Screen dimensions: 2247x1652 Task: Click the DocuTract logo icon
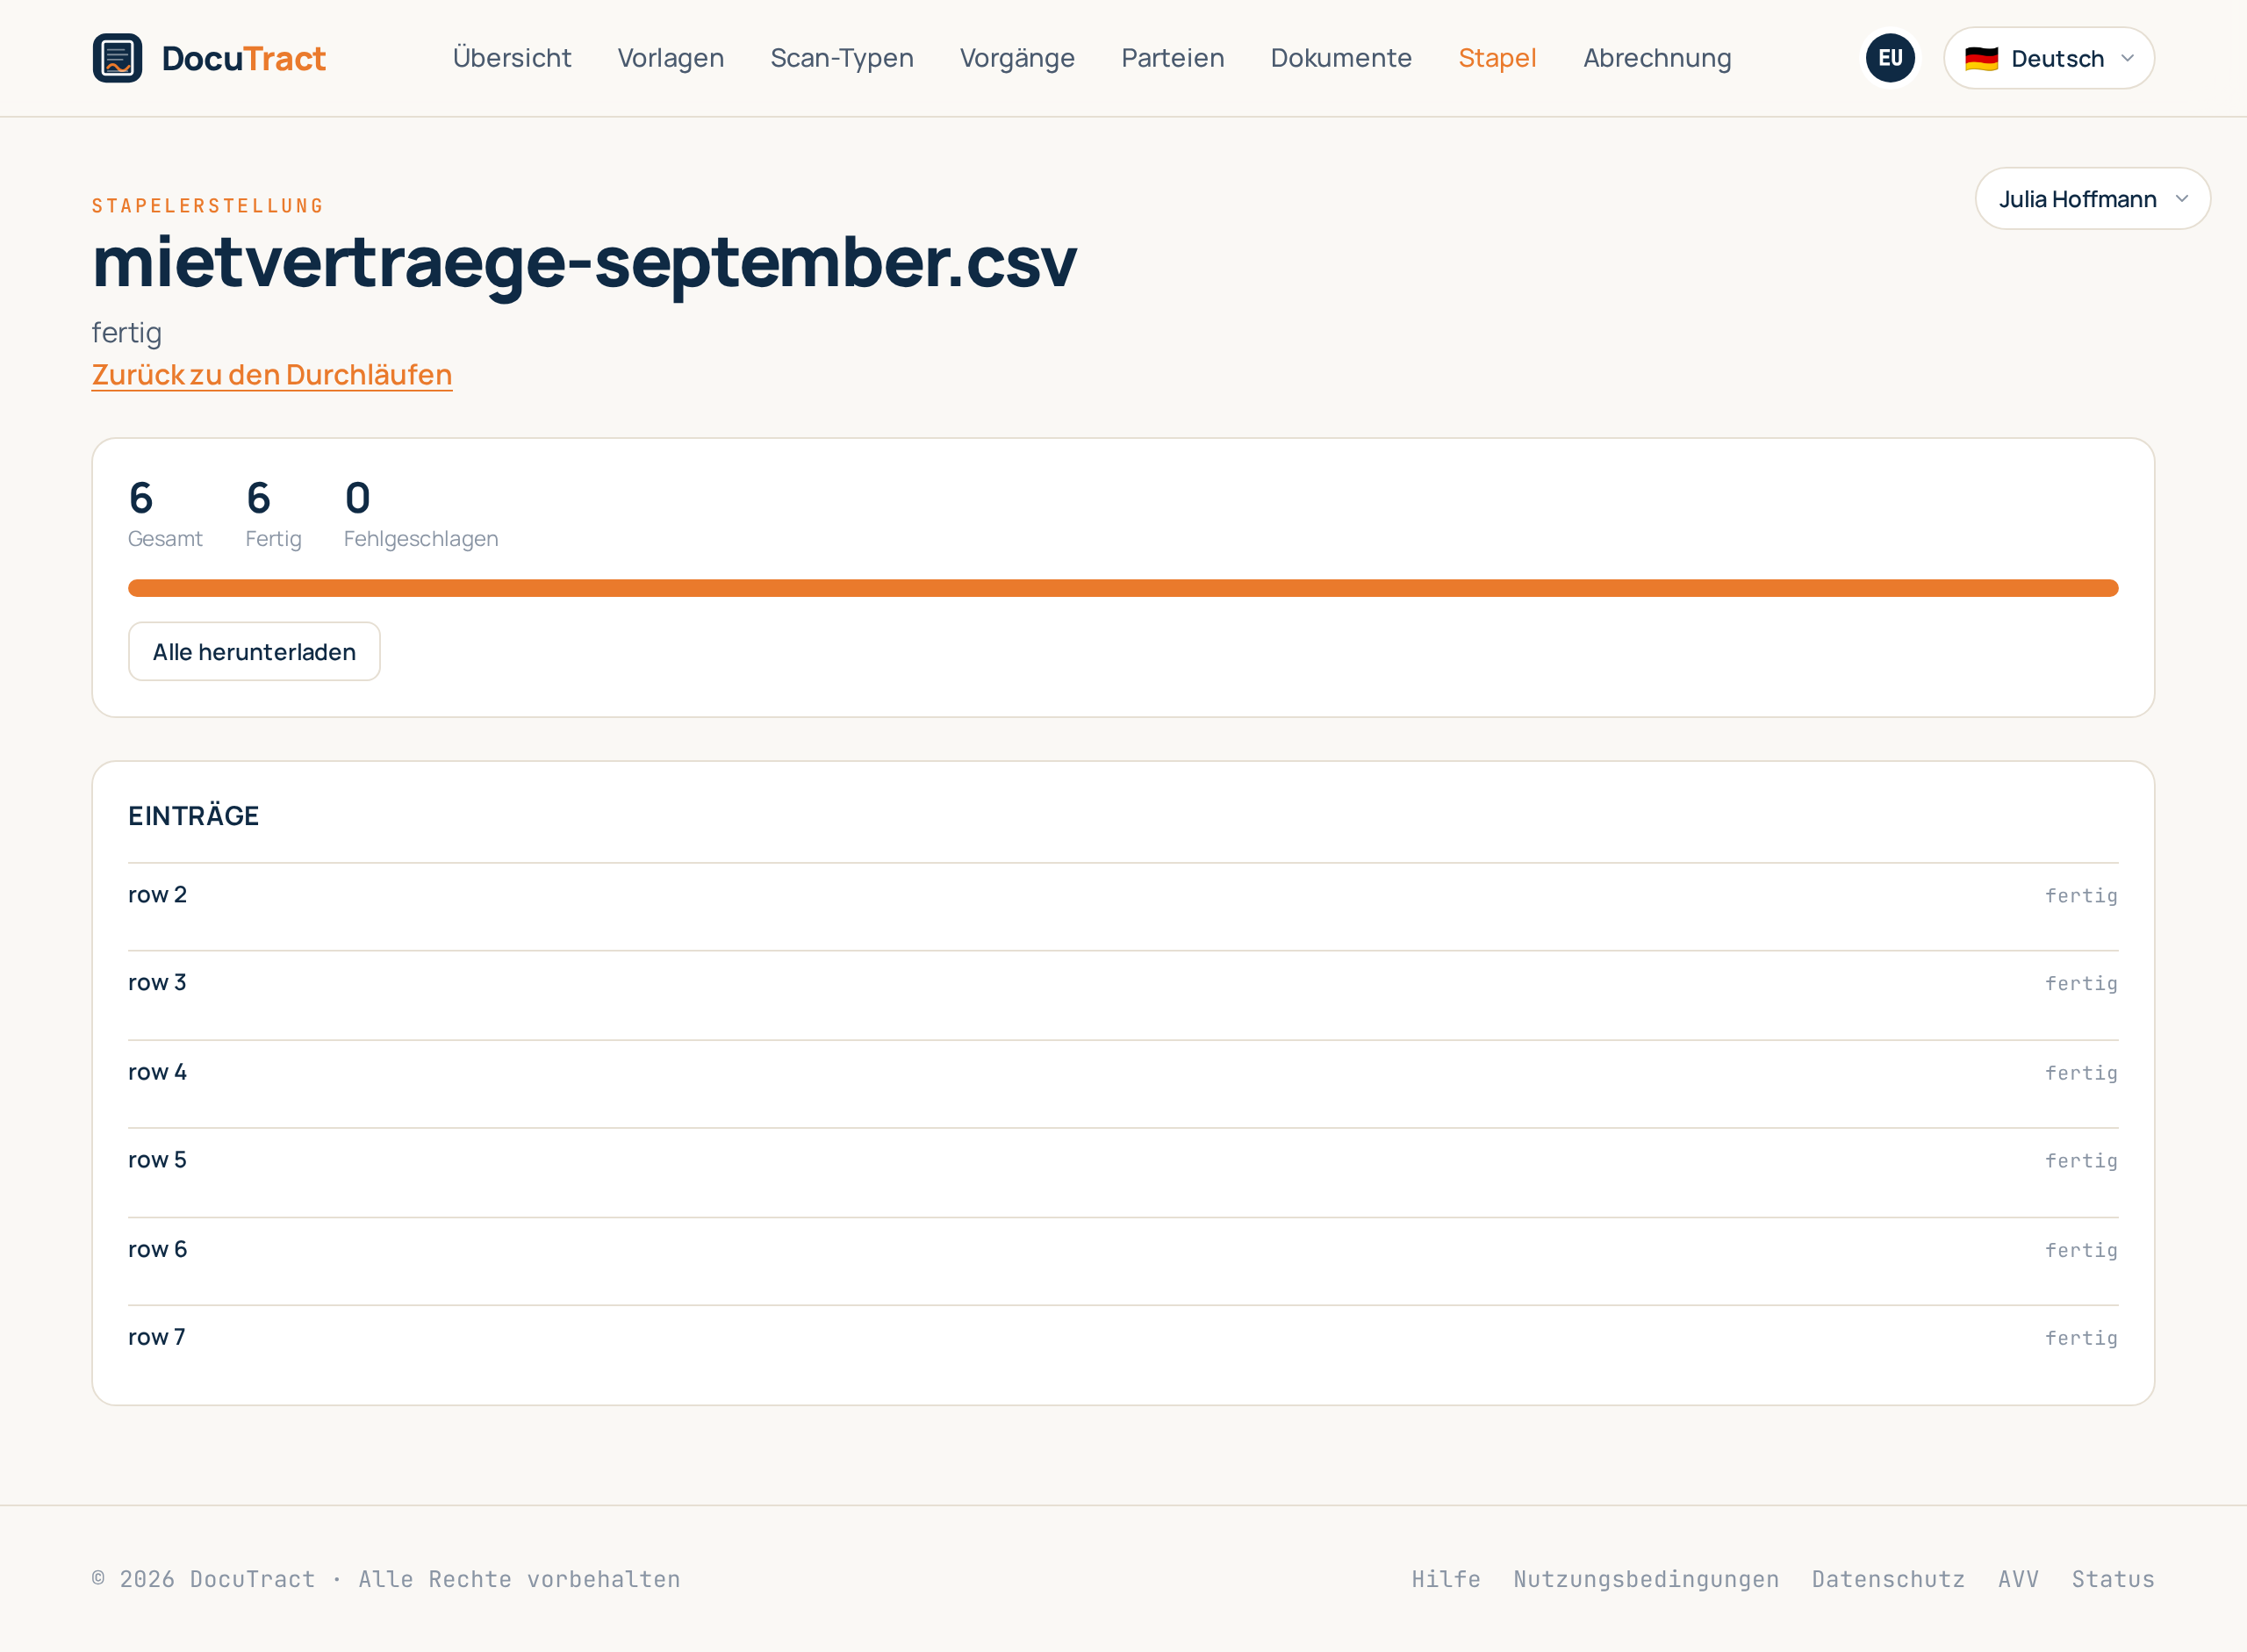coord(117,58)
